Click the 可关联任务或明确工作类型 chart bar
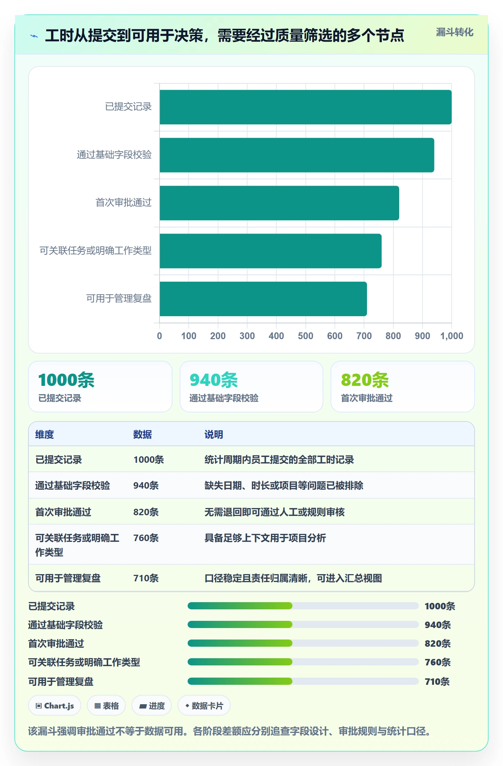Image resolution: width=503 pixels, height=766 pixels. click(271, 251)
